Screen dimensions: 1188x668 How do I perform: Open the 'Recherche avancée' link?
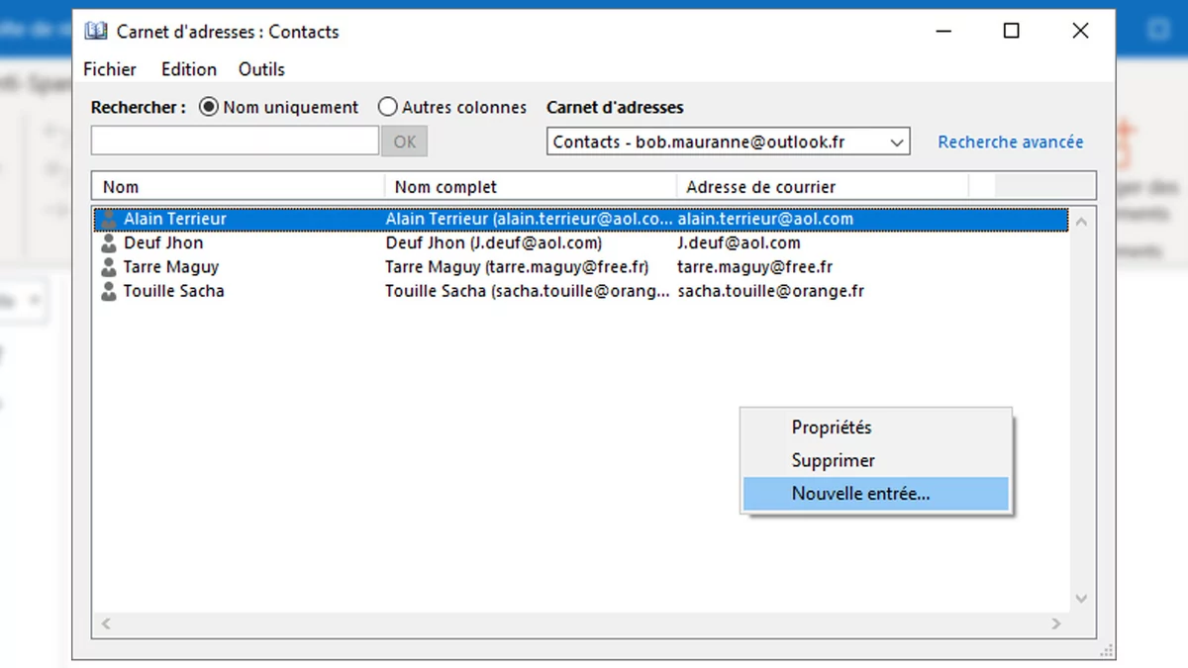[1011, 143]
